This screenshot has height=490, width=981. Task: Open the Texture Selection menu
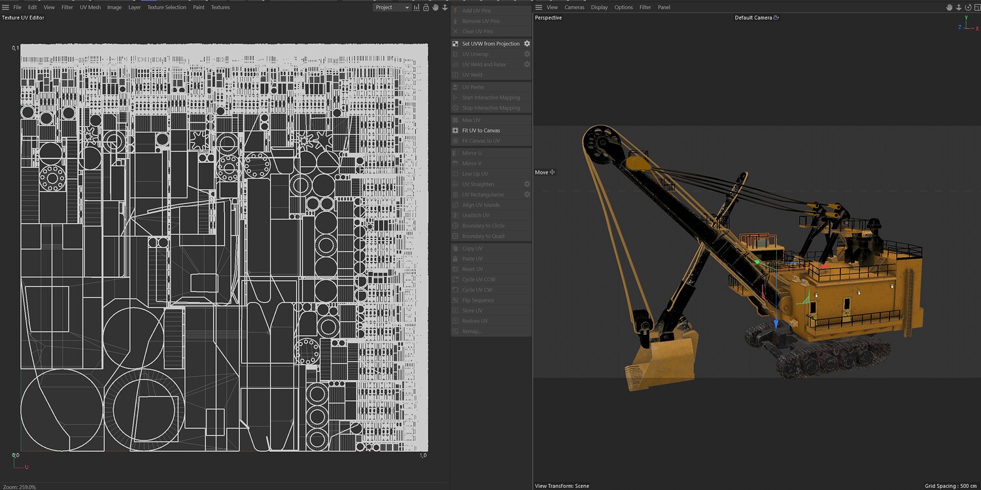(x=166, y=7)
